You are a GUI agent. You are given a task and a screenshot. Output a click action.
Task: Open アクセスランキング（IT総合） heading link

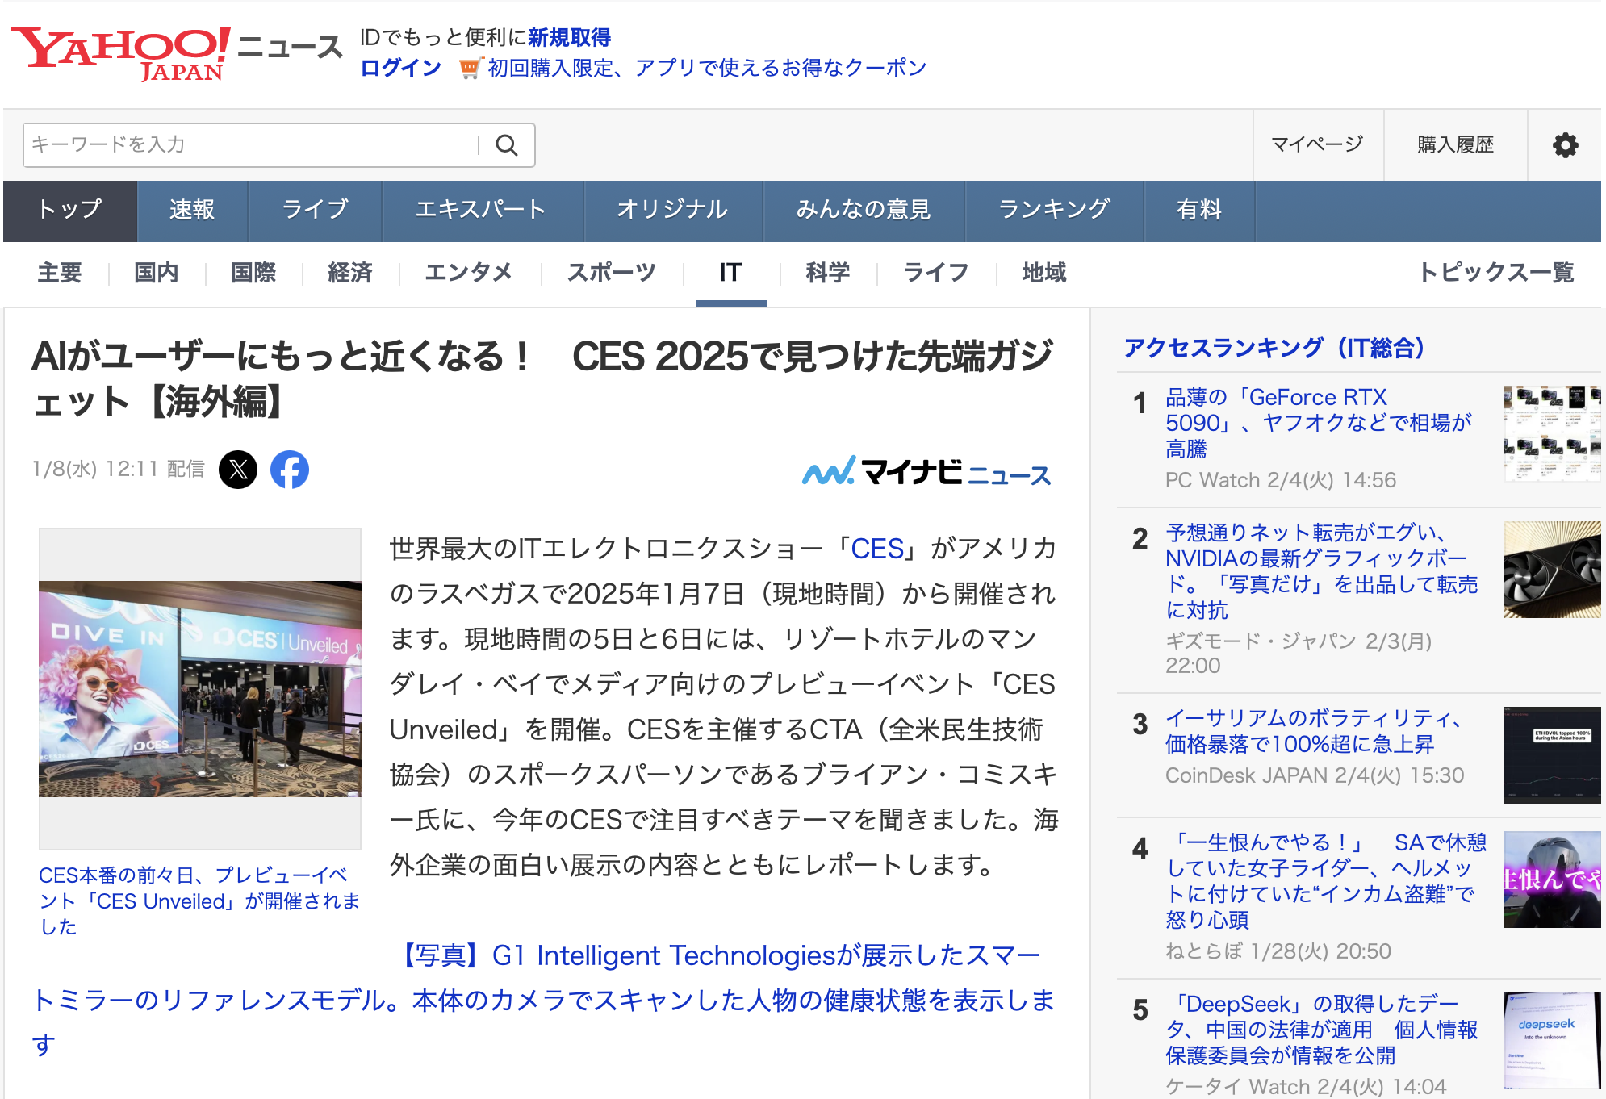[1274, 348]
